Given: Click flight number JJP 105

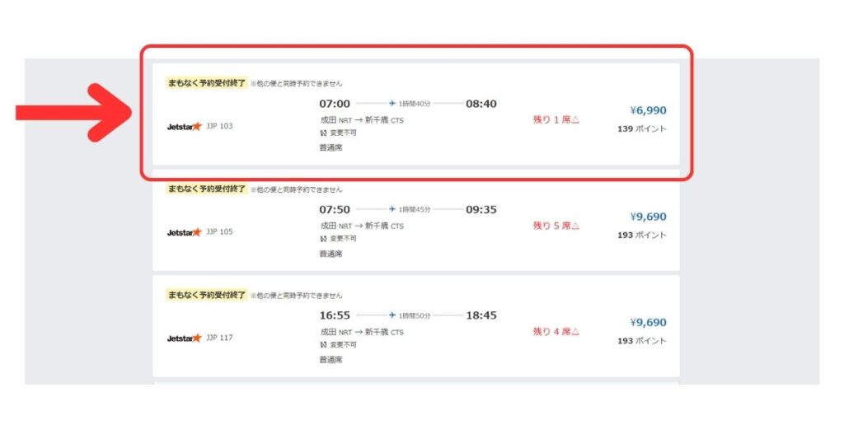Looking at the screenshot, I should pos(219,231).
